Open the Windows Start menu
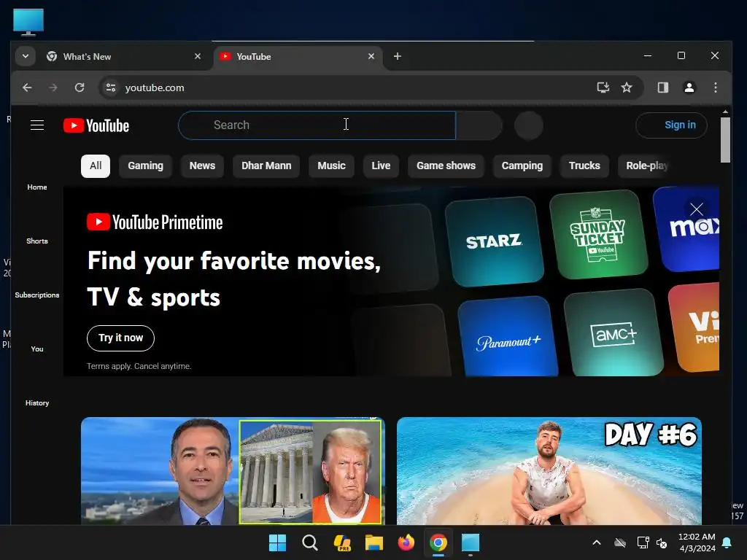The image size is (747, 560). click(277, 542)
